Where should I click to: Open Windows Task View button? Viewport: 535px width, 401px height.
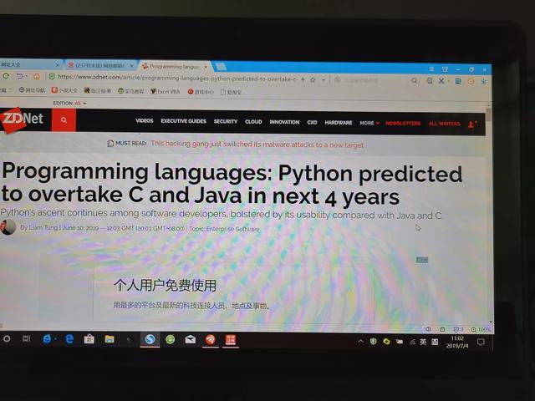26,339
